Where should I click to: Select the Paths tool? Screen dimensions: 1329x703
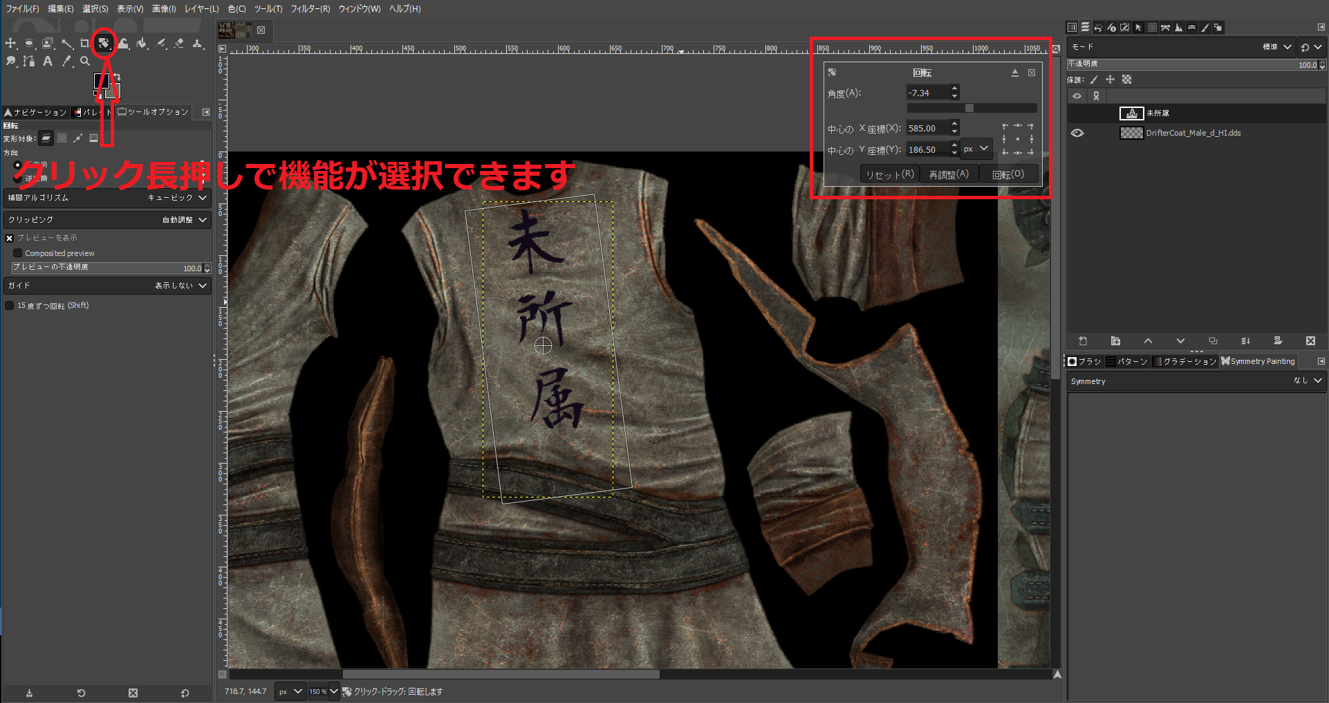(29, 61)
